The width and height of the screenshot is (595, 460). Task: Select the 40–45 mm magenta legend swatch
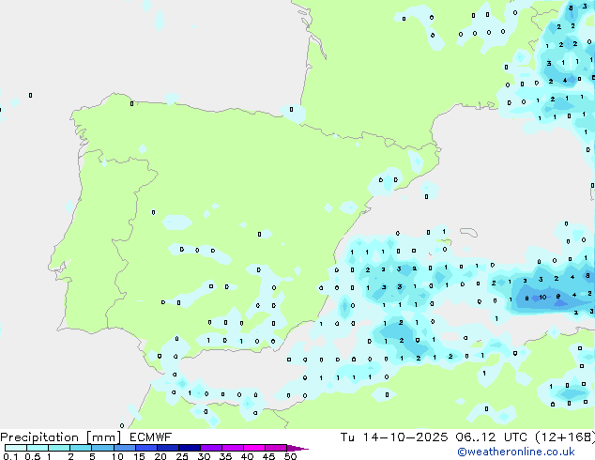pyautogui.click(x=254, y=448)
